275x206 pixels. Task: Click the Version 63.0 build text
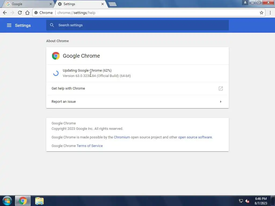point(97,76)
